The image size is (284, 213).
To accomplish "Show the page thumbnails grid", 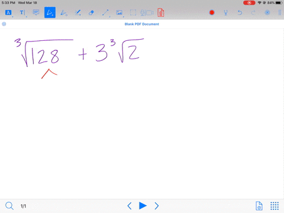I will 275,206.
